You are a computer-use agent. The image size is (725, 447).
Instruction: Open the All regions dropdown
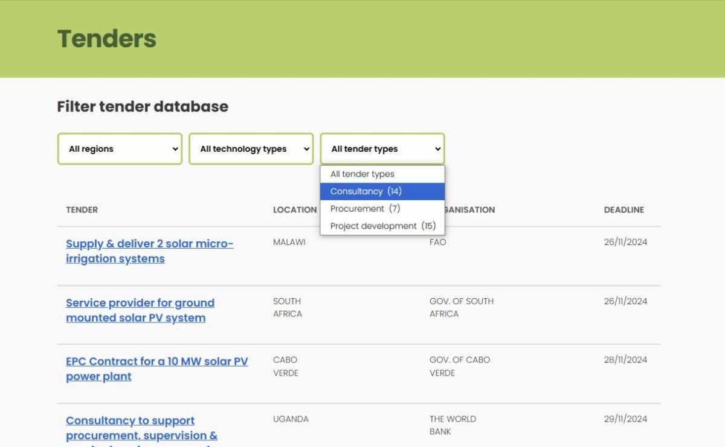tap(120, 149)
